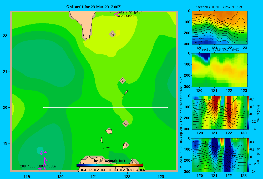
Task: Click the map title 'OM_an01 for 23-Mar-2017 00Z'
Action: 93,7
